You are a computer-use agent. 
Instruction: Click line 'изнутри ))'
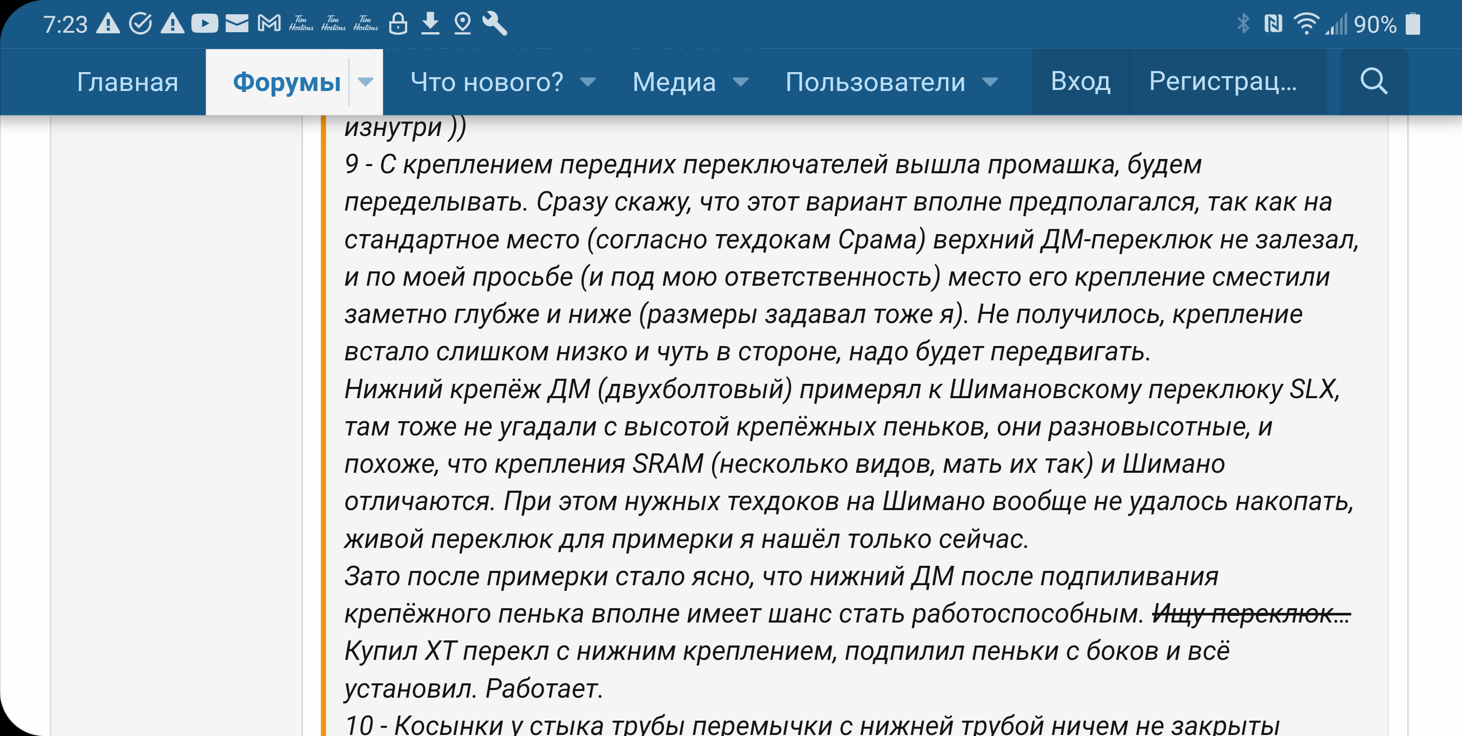(x=405, y=127)
